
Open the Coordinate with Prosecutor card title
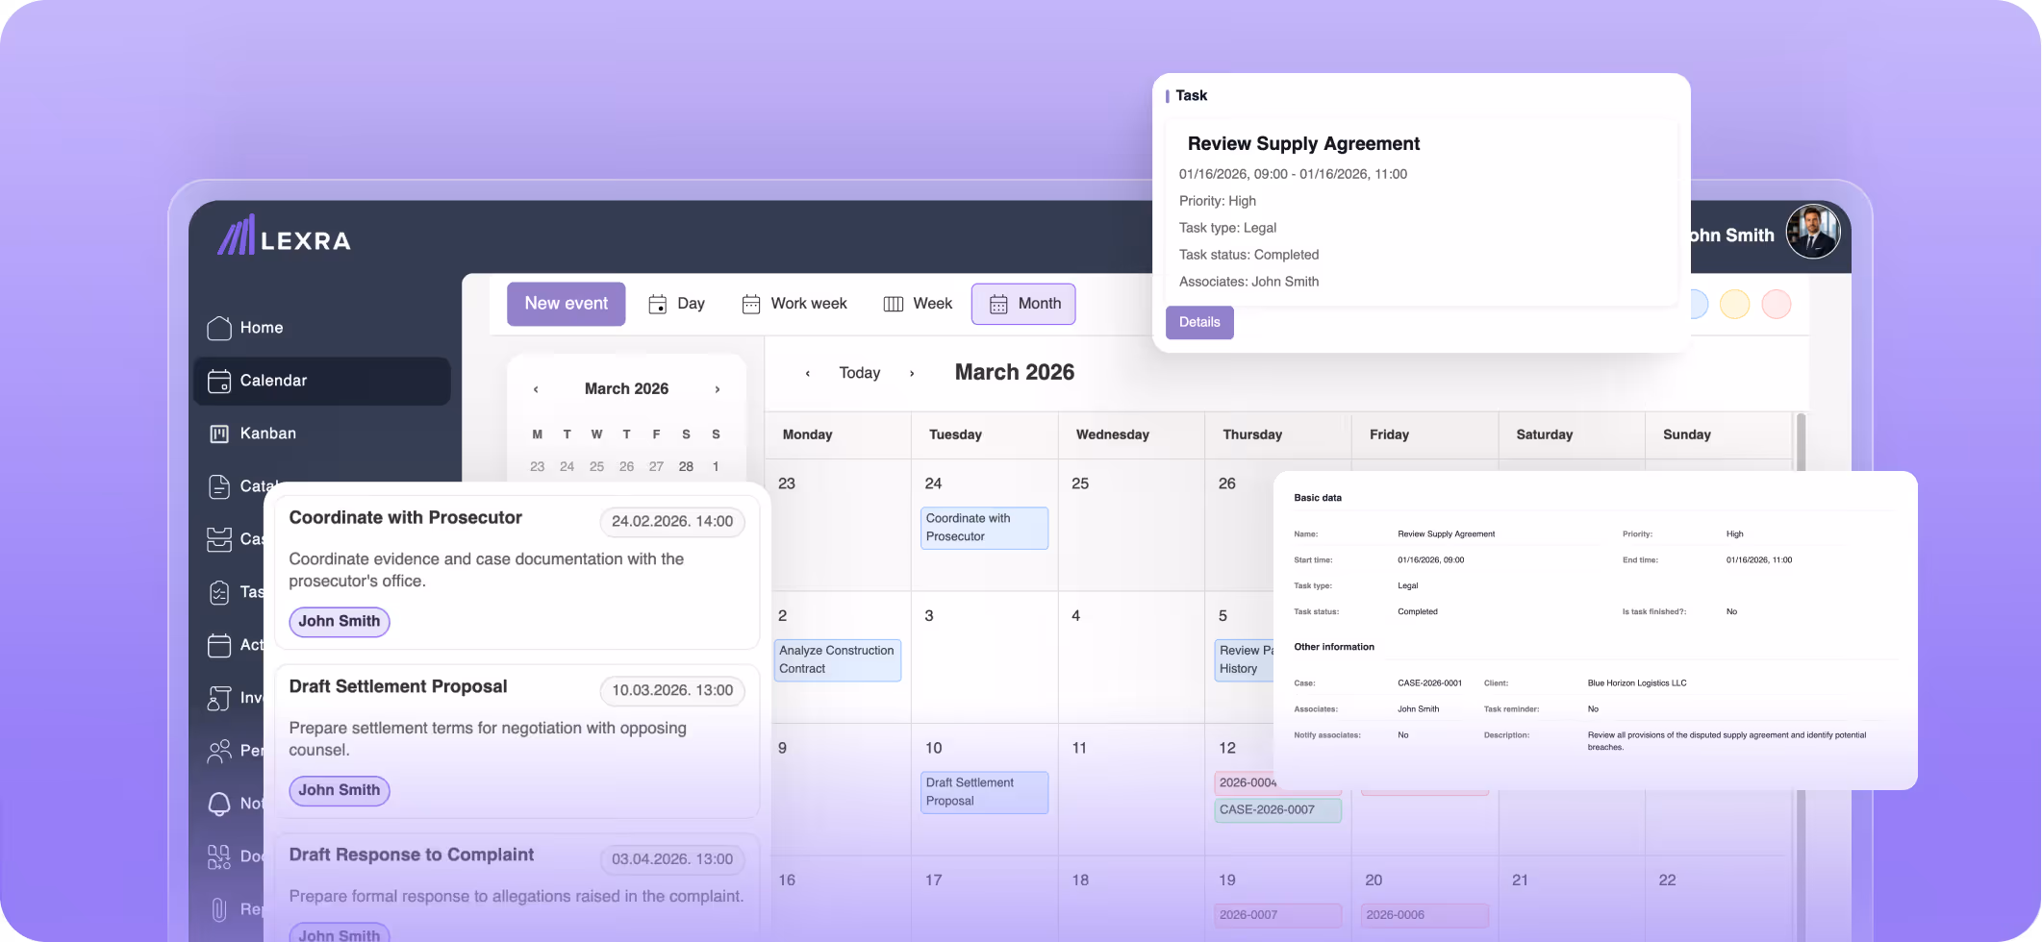pyautogui.click(x=406, y=518)
